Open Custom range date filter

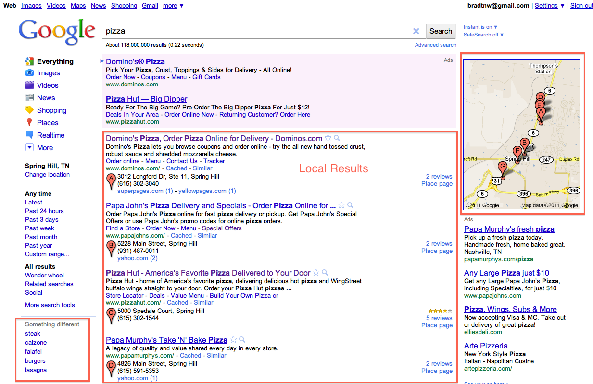pos(47,254)
